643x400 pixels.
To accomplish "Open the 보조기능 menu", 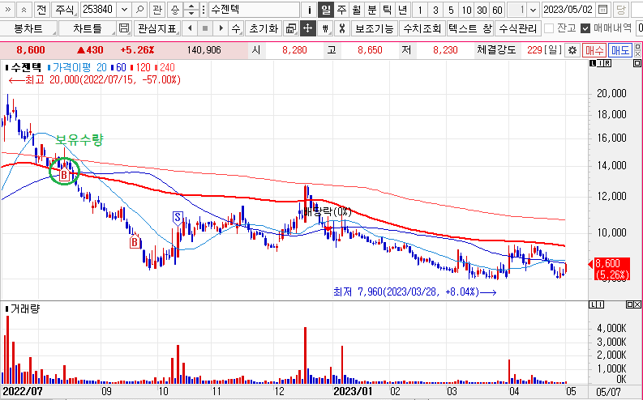I will coord(374,28).
